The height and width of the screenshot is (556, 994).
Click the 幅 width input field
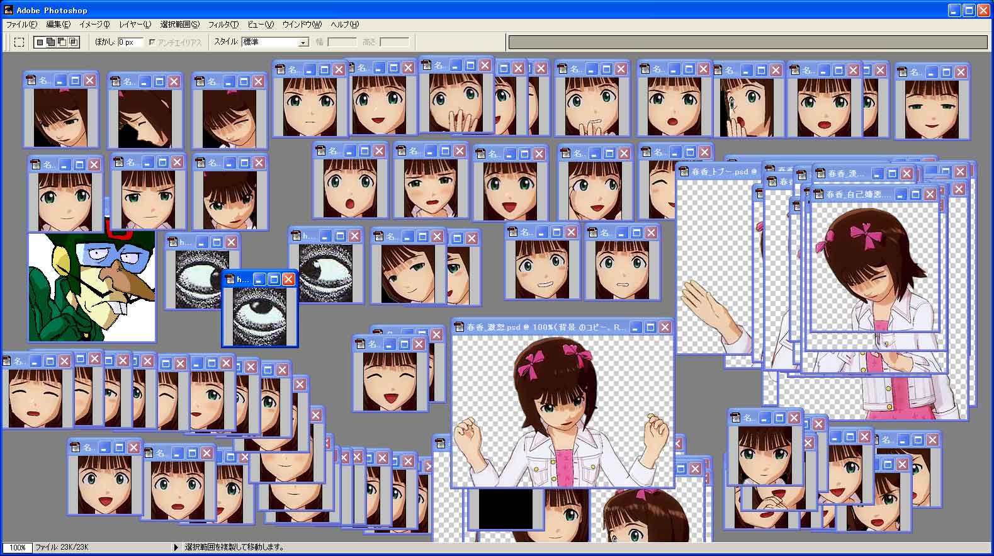point(342,42)
